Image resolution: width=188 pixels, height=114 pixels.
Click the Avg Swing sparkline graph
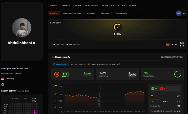132,74
